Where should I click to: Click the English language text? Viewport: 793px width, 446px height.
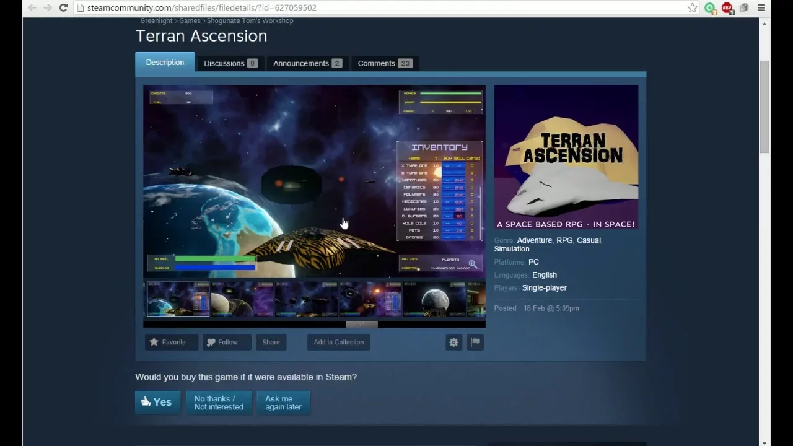click(545, 275)
